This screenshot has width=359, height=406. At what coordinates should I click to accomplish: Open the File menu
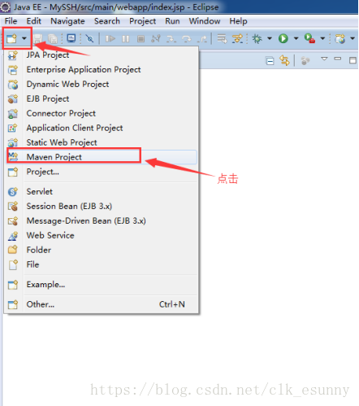[x=11, y=21]
